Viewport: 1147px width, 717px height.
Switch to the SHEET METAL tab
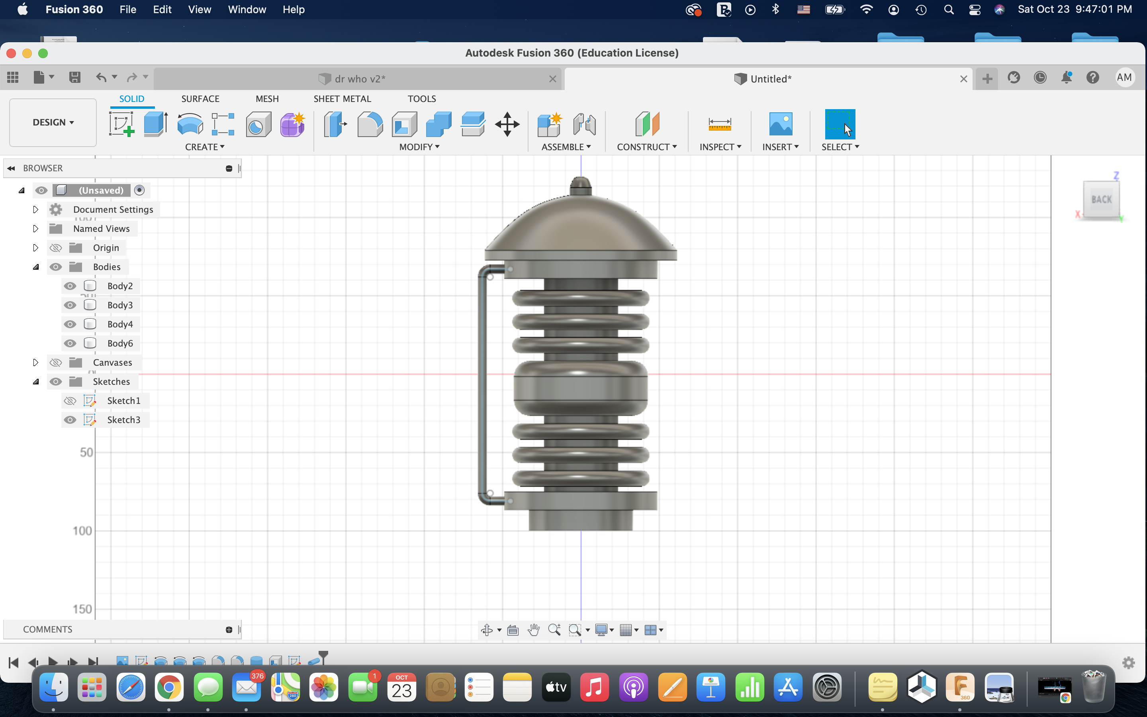(342, 99)
